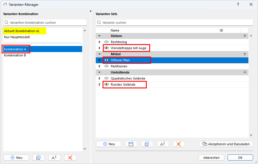The width and height of the screenshot is (258, 164).
Task: Click the Abbrechen button
Action: click(x=211, y=158)
